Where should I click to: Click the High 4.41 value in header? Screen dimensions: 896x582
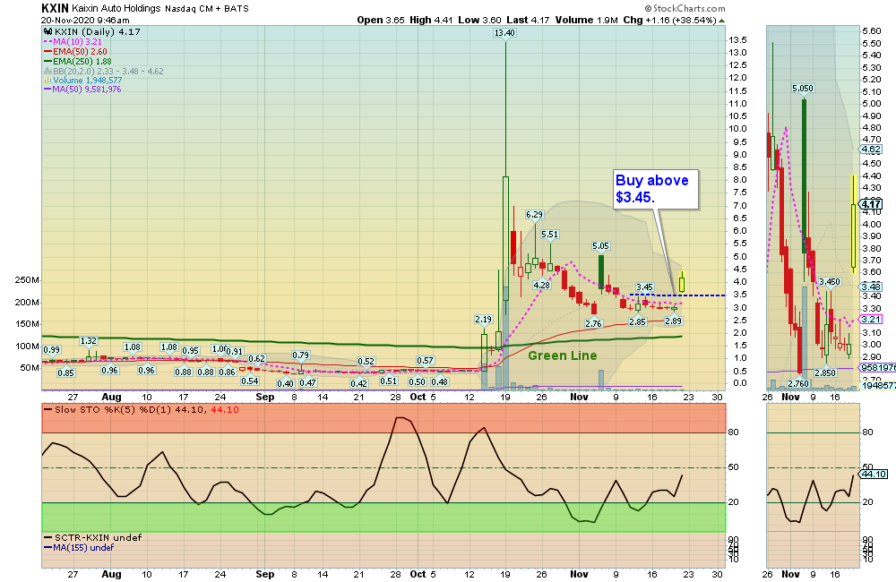tap(431, 20)
